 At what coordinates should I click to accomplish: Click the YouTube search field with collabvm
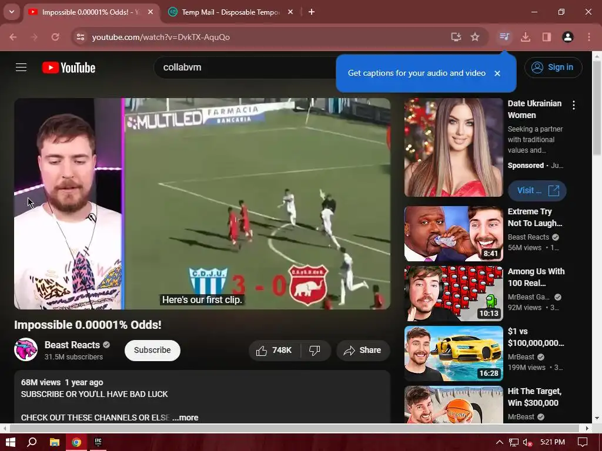coord(246,68)
